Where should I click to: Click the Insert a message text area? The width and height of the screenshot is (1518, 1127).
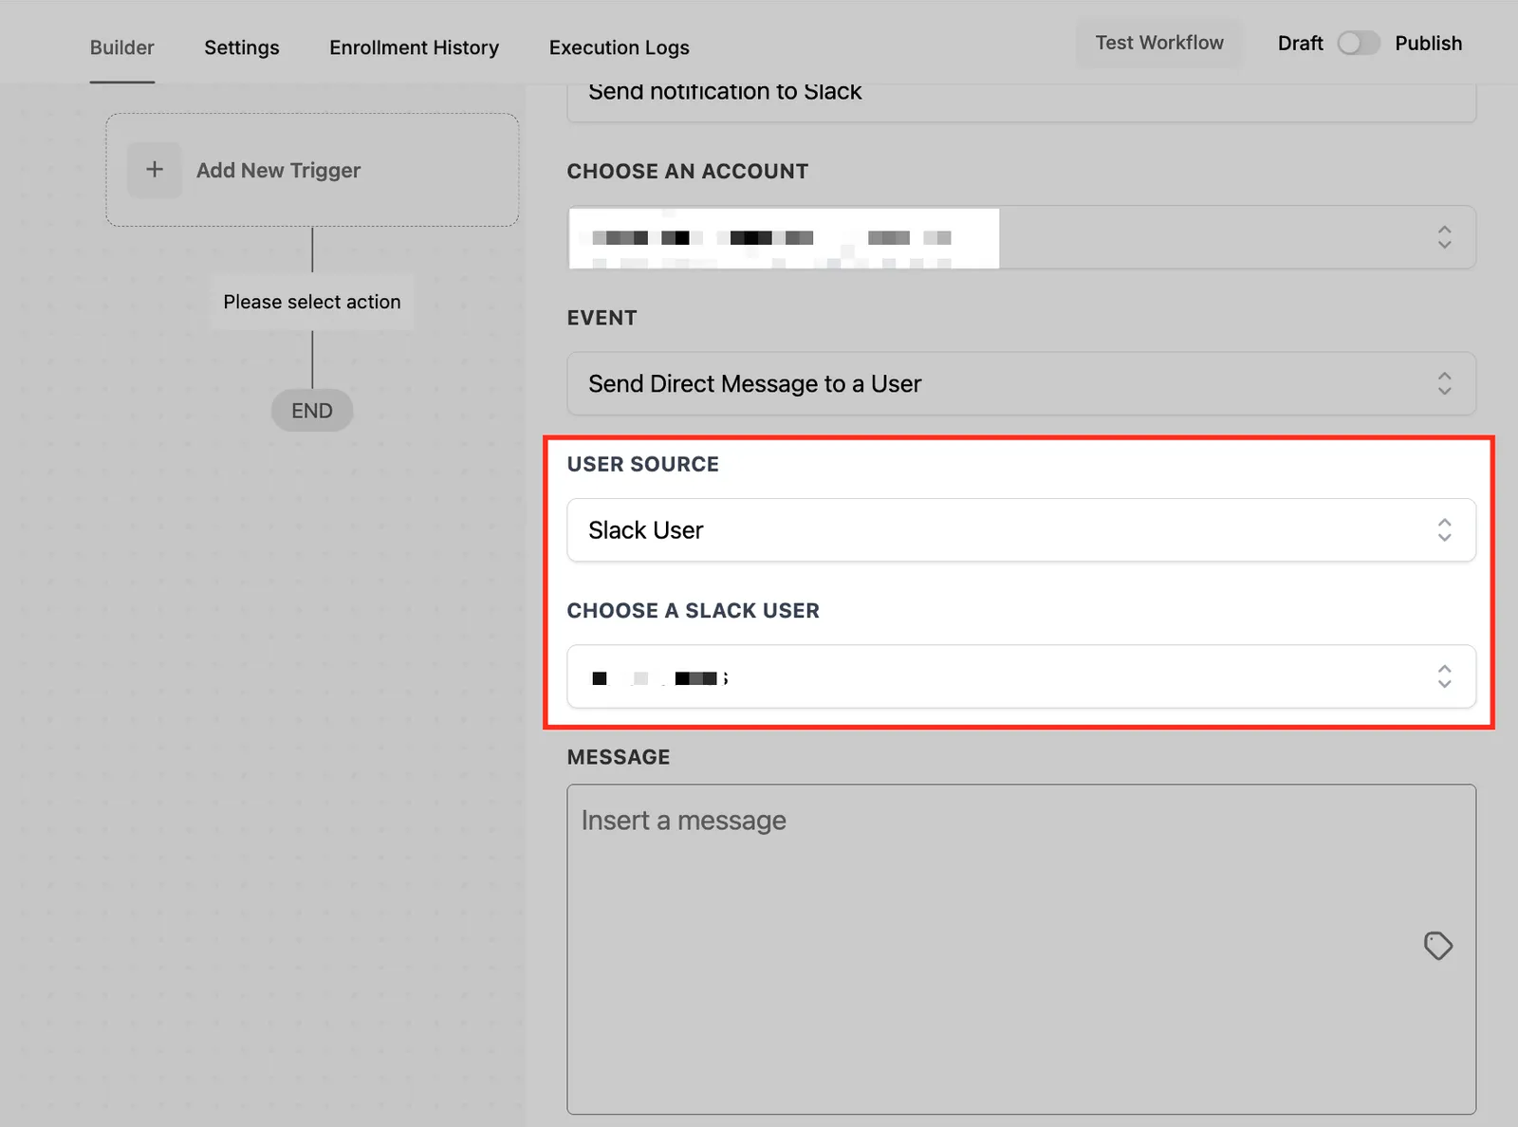[1021, 949]
